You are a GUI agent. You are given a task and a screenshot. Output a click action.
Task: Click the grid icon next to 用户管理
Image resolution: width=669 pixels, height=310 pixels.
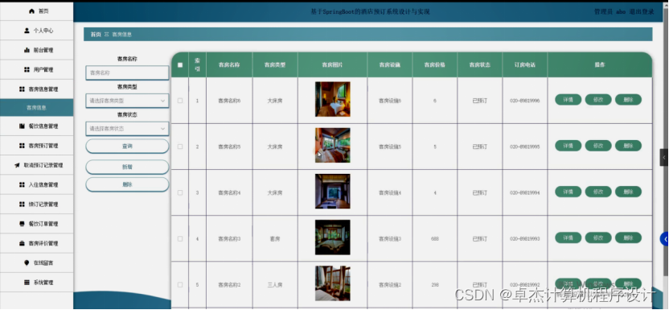(x=27, y=69)
